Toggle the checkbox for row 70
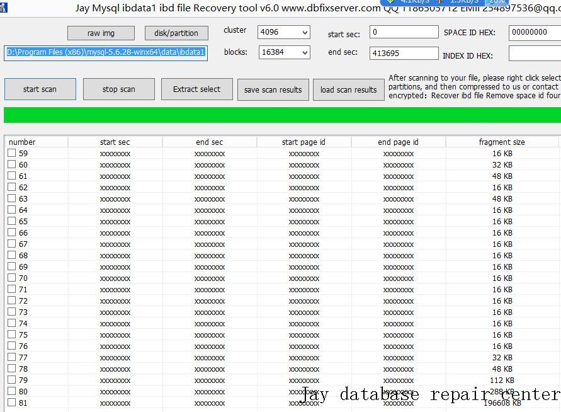This screenshot has height=412, width=561. pyautogui.click(x=12, y=278)
